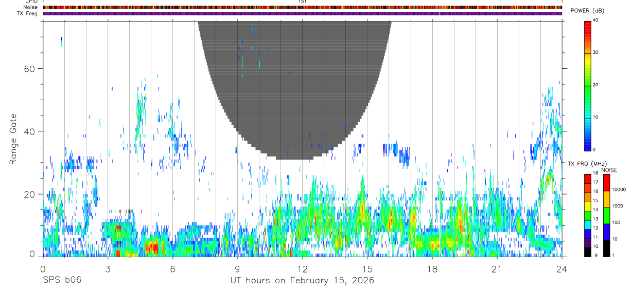632x291 pixels.
Task: Click the NOISE color scale bar
Action: click(606, 215)
